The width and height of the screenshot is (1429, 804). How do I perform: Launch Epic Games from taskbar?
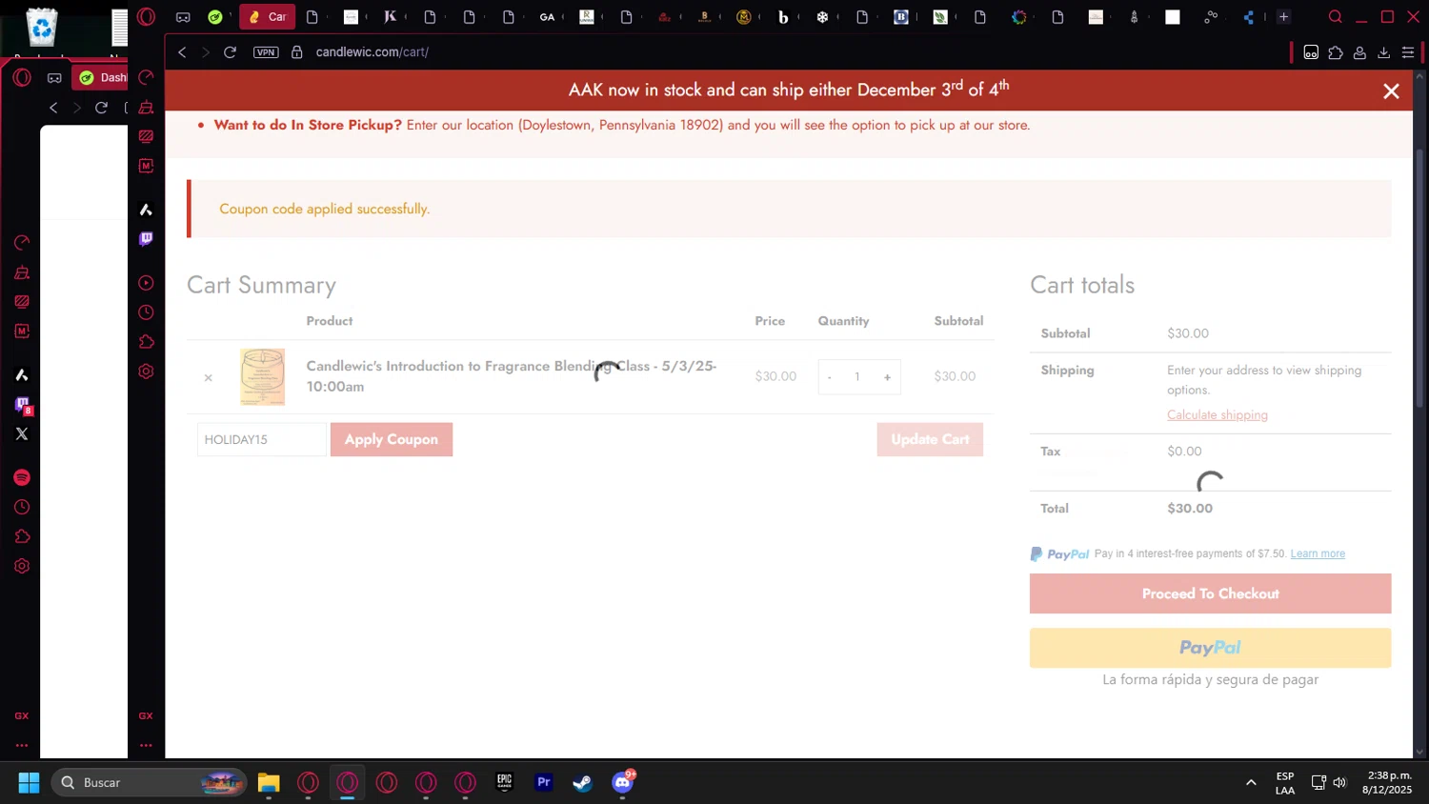pyautogui.click(x=504, y=782)
